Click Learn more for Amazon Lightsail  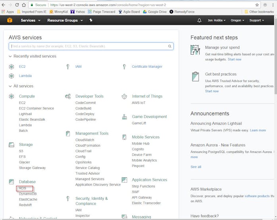pyautogui.click(x=258, y=130)
